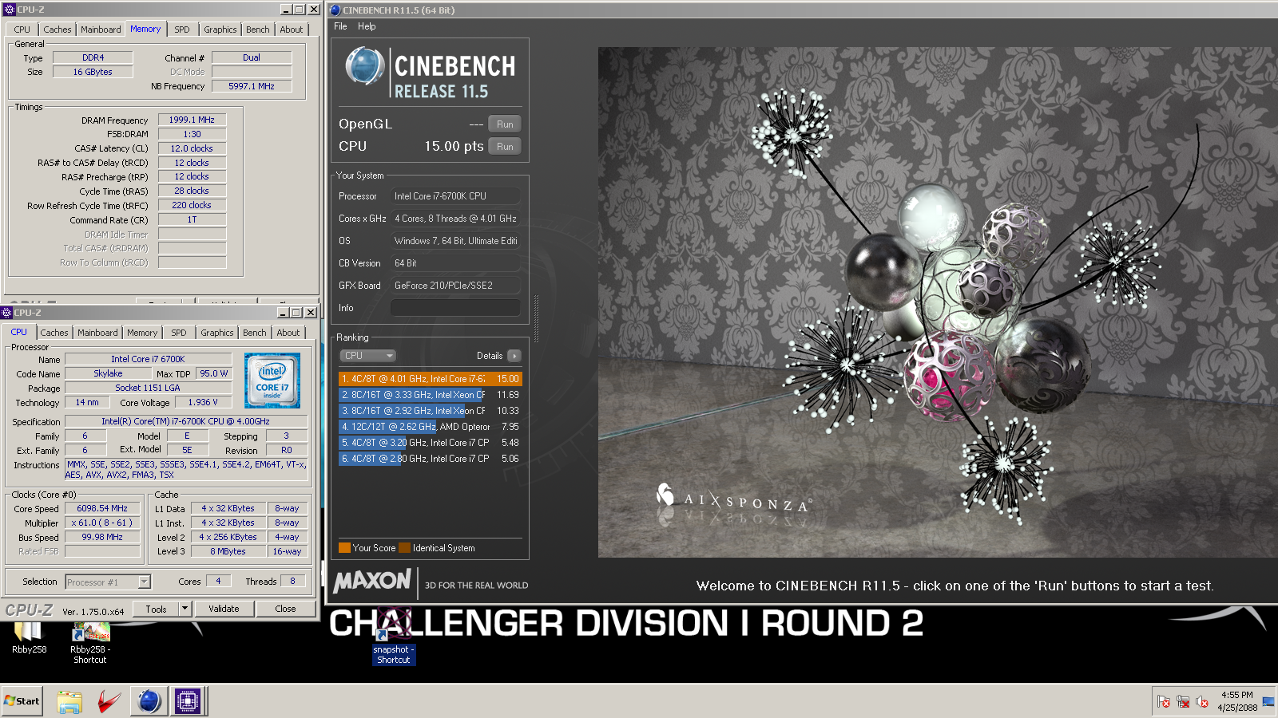Open the Memory tab in the lower CPU-Z window
Screen dimensions: 1278x718
point(142,333)
